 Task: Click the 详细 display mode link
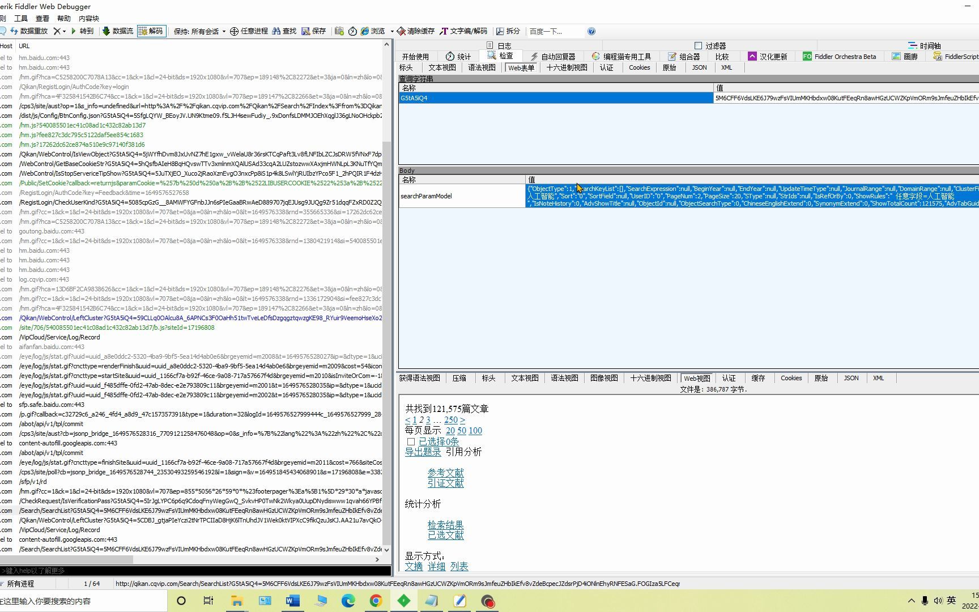pos(436,566)
